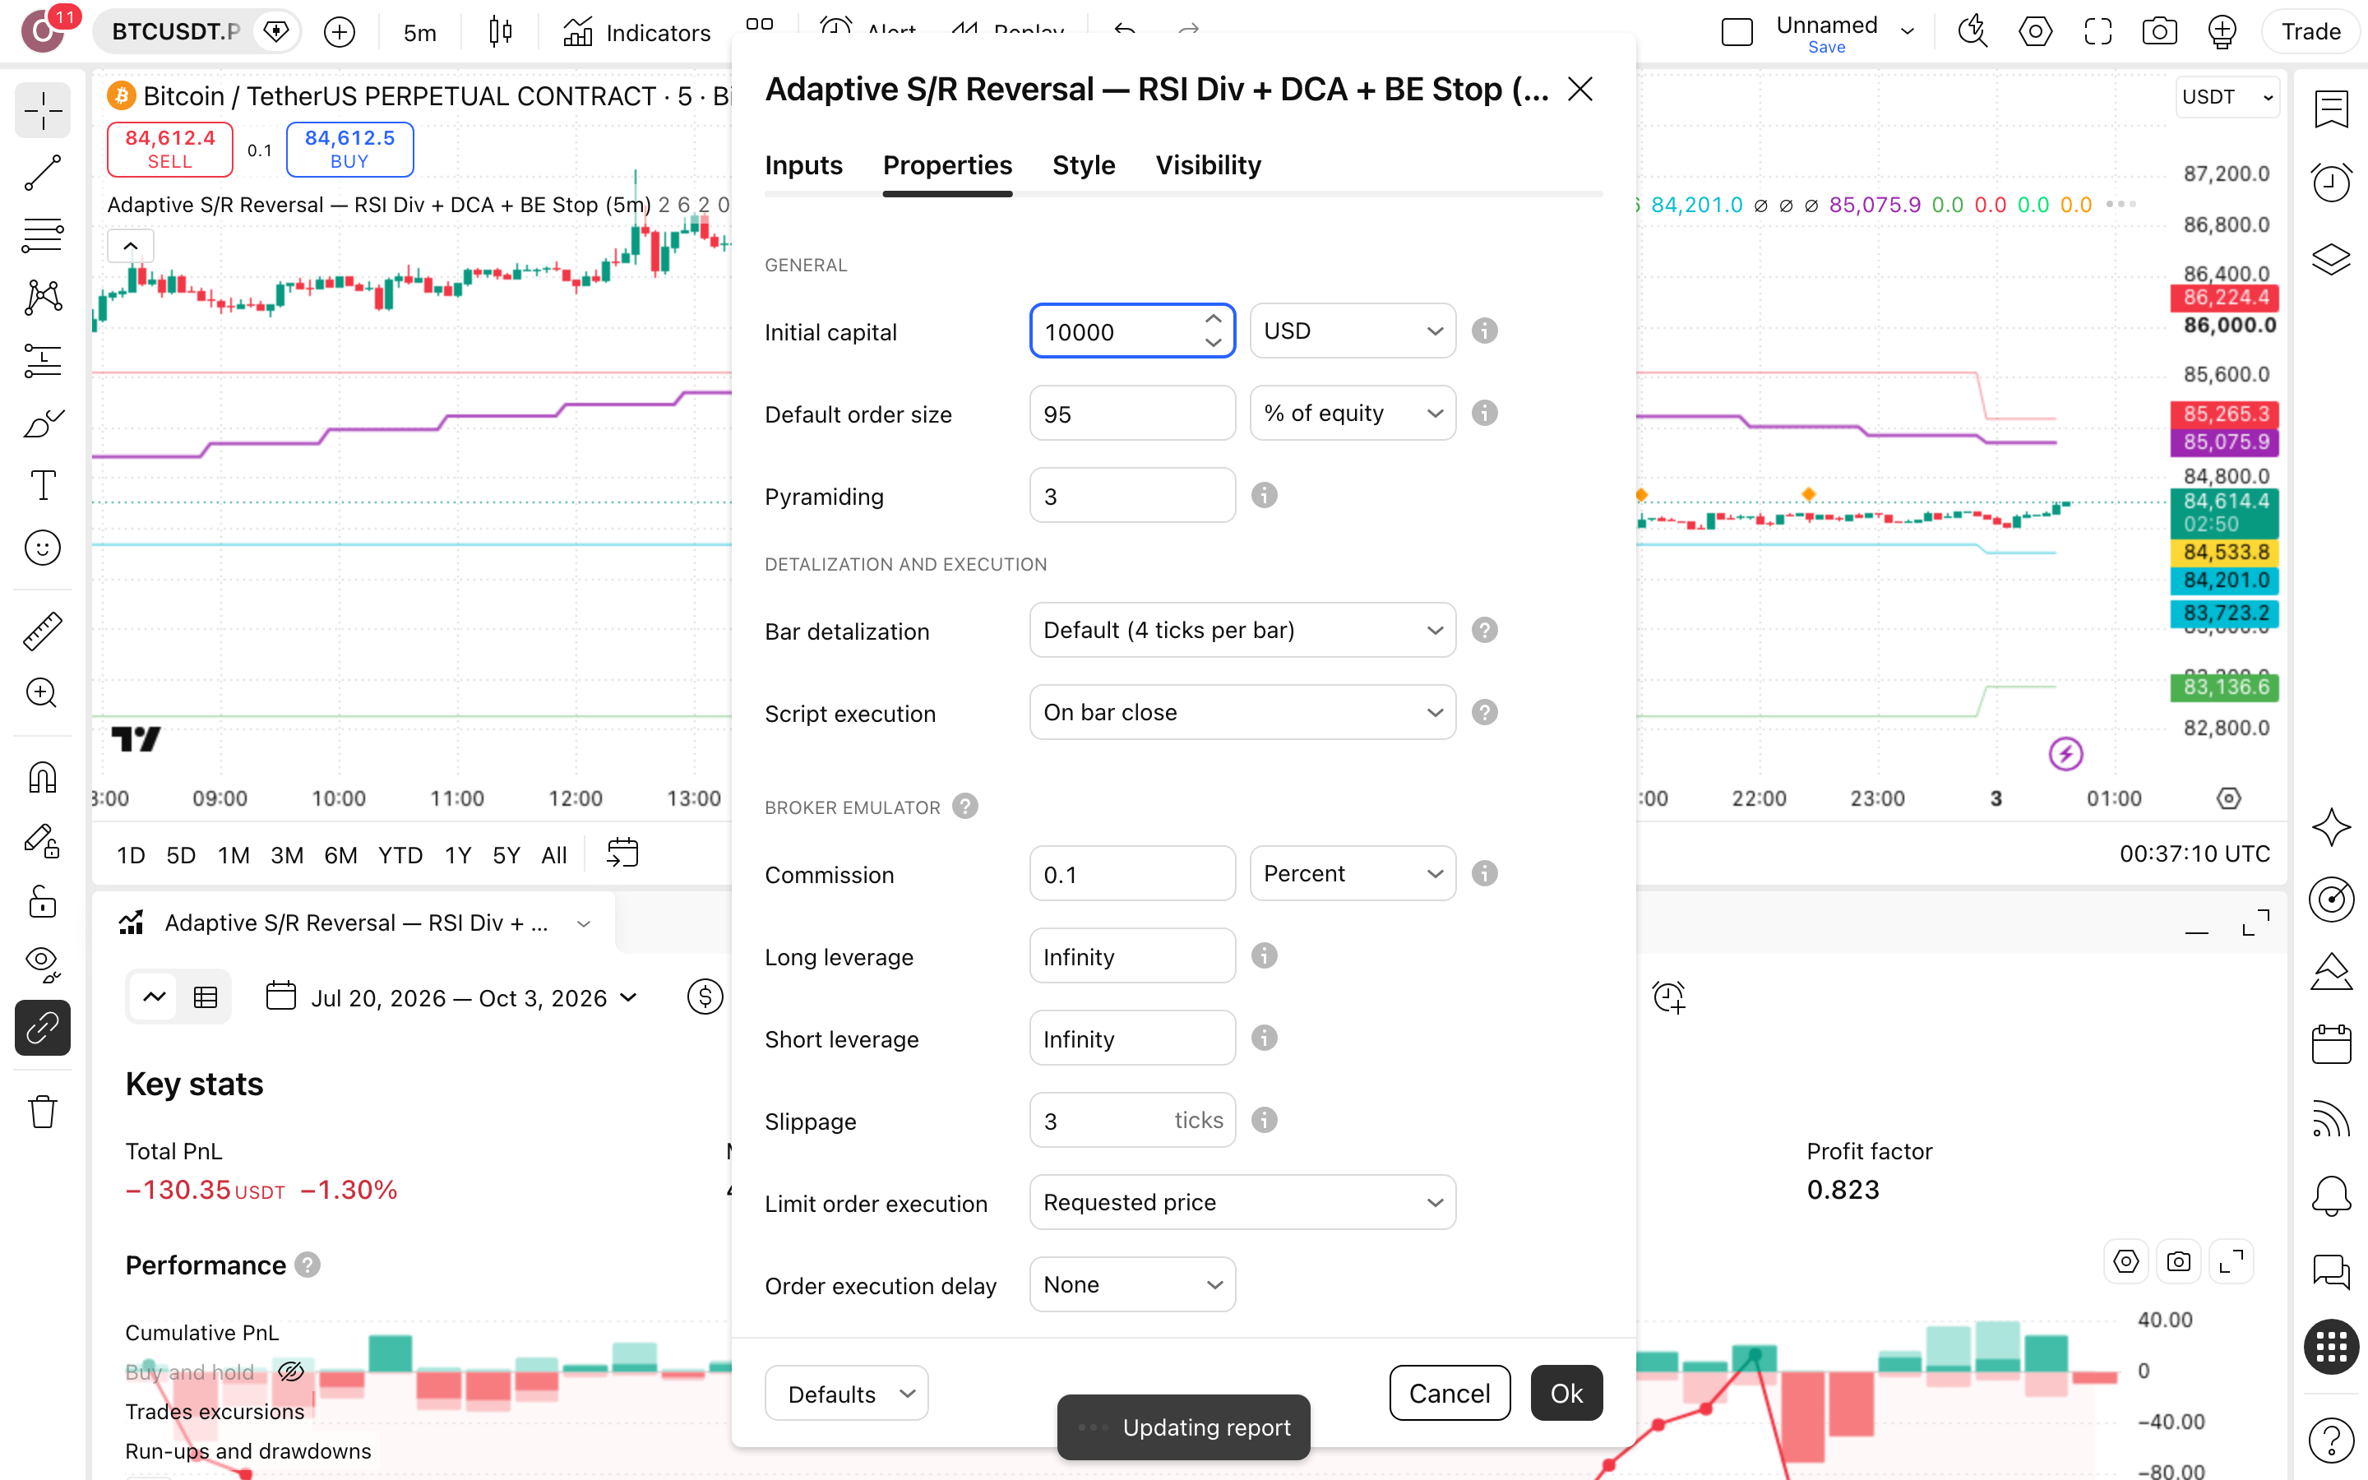The height and width of the screenshot is (1480, 2368).
Task: Open object tree layers icon
Action: click(2332, 259)
